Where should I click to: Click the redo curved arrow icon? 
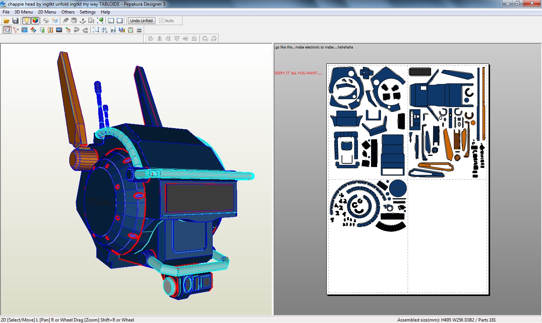tap(85, 30)
